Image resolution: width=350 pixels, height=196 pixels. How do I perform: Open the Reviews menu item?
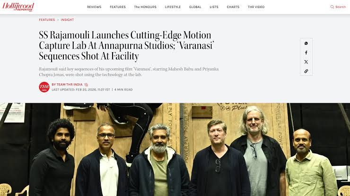coord(94,7)
